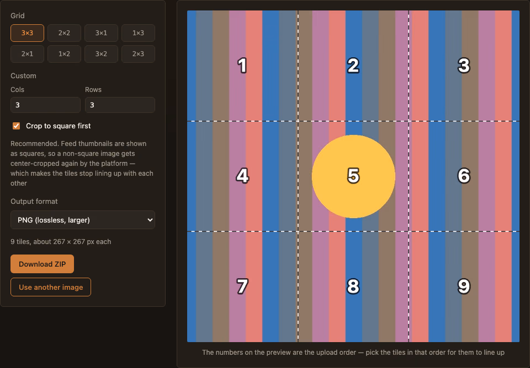Viewport: 530px width, 368px height.
Task: Click the yellow circle in tile 5
Action: point(353,176)
